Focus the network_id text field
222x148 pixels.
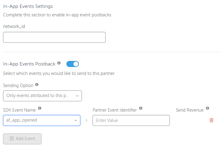point(54,37)
